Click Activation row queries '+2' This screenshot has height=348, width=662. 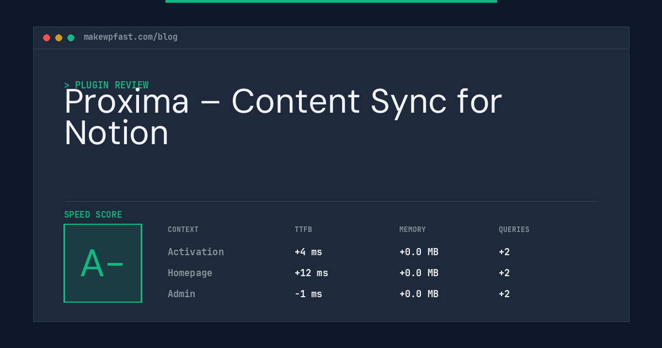(x=504, y=252)
